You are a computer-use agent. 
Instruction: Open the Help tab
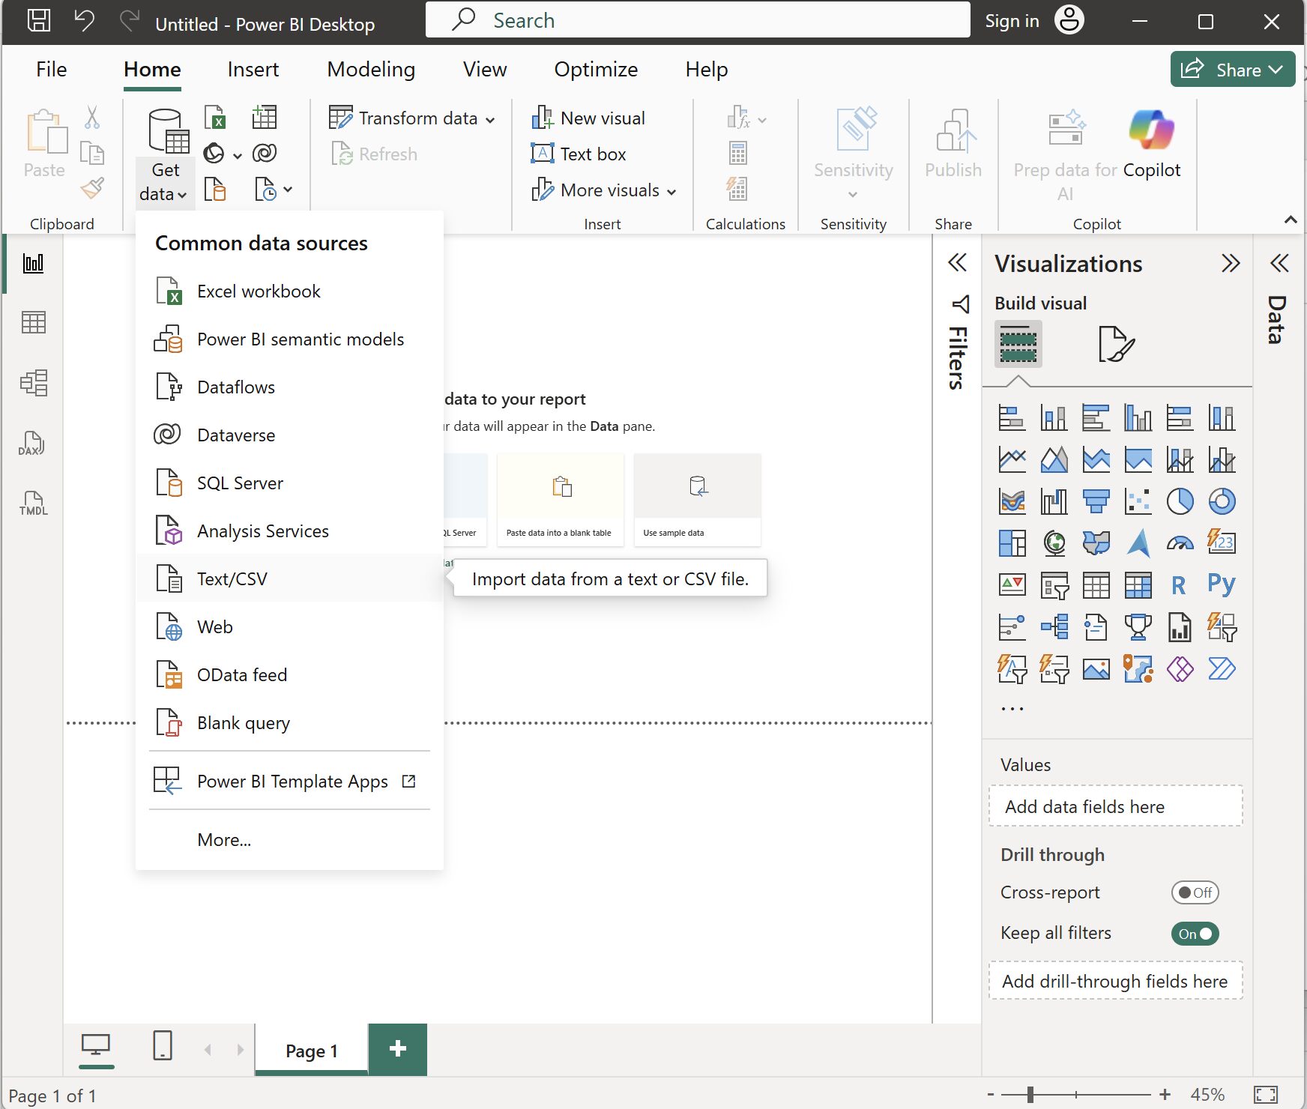coord(706,70)
